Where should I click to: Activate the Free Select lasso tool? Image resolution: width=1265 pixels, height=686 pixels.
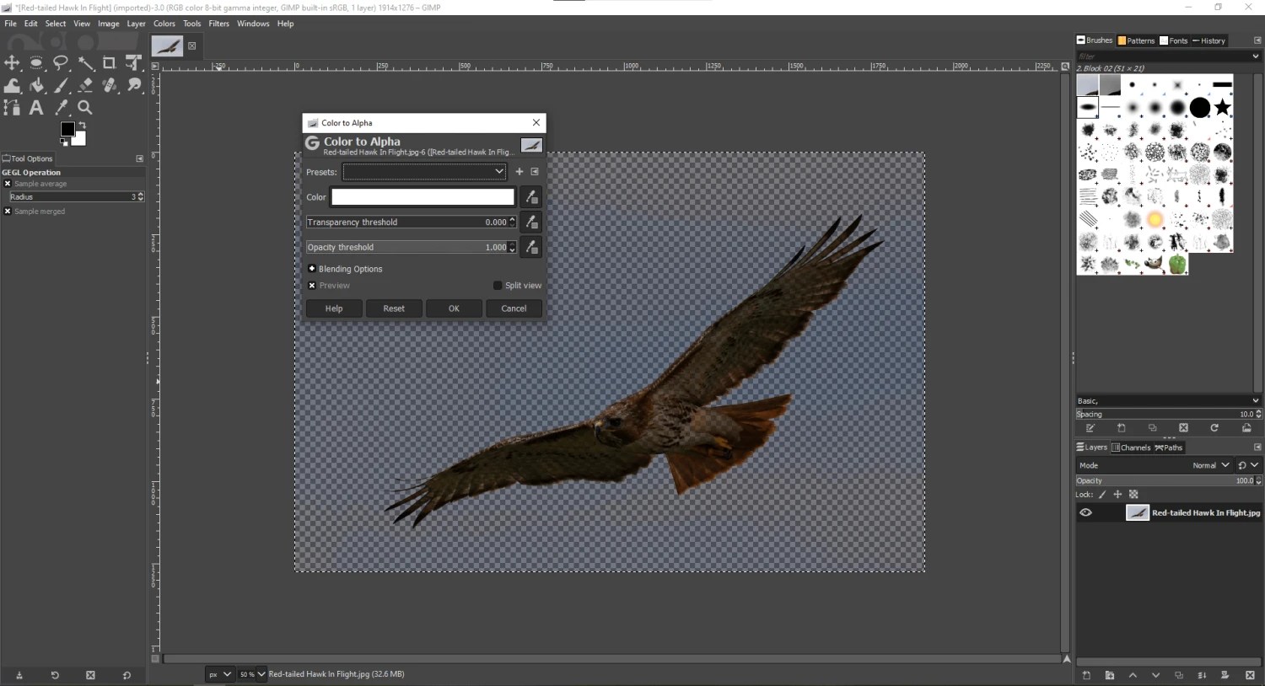coord(61,62)
